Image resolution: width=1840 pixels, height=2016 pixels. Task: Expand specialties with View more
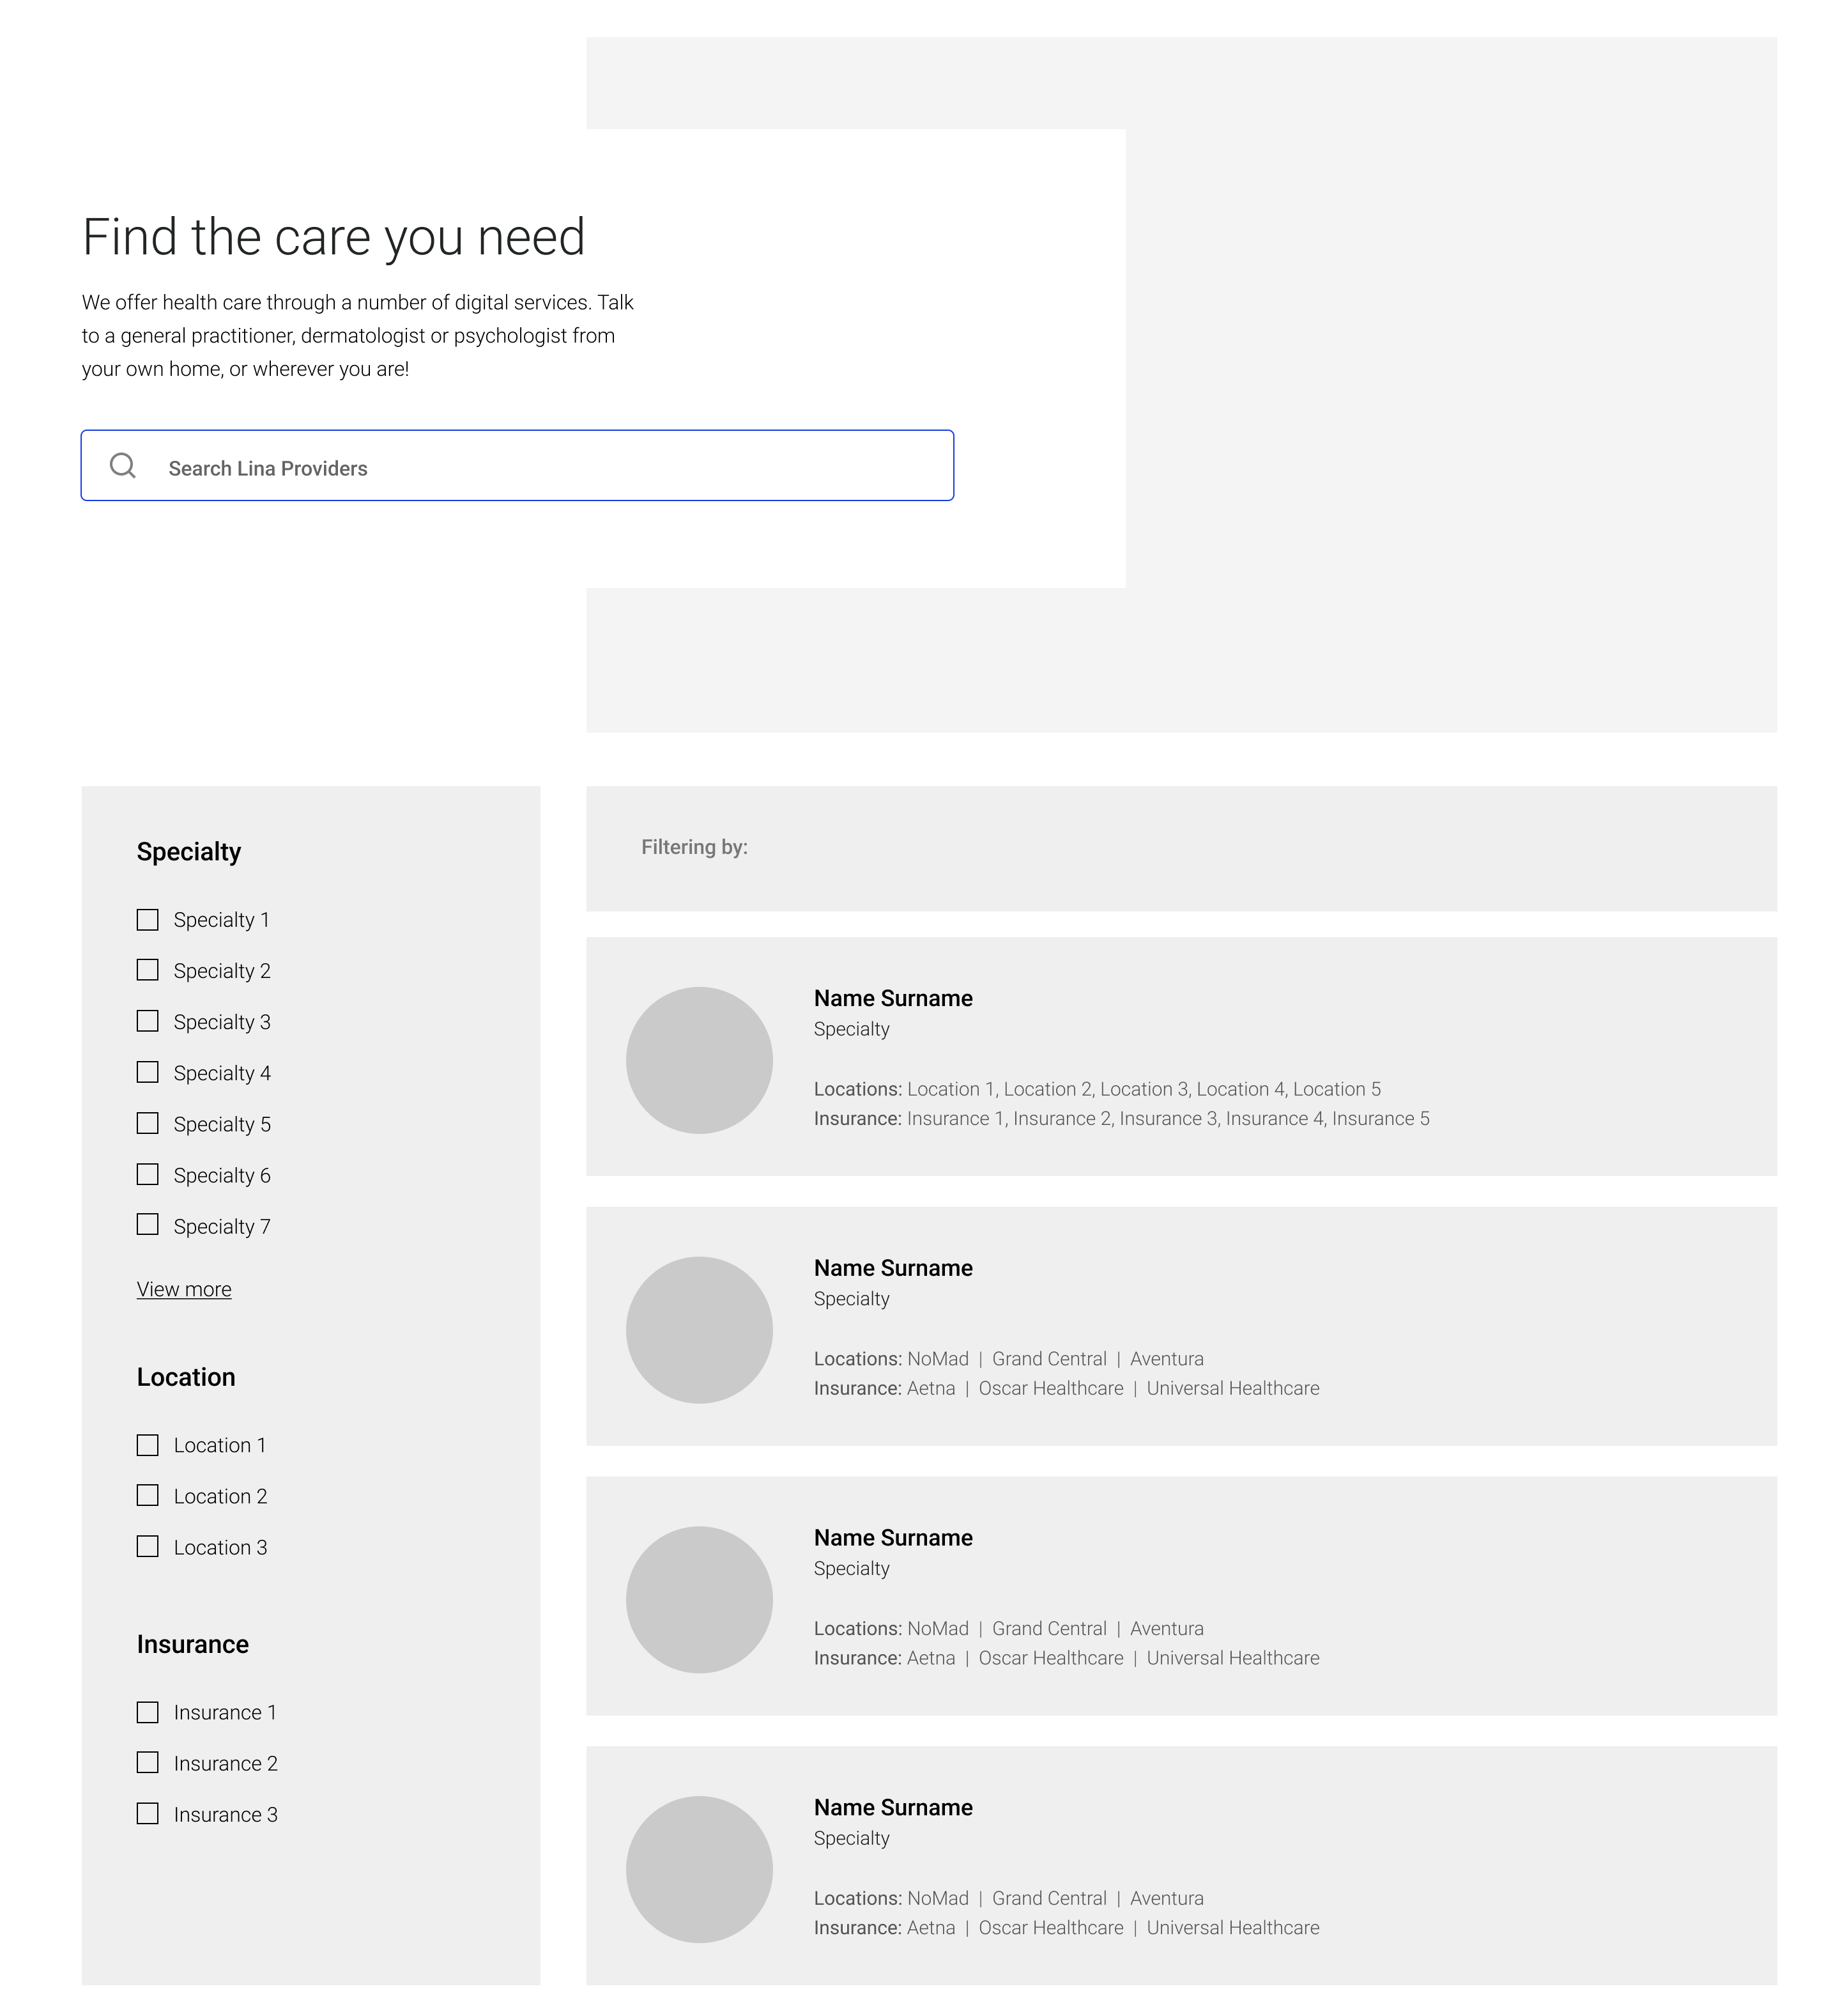pyautogui.click(x=184, y=1290)
